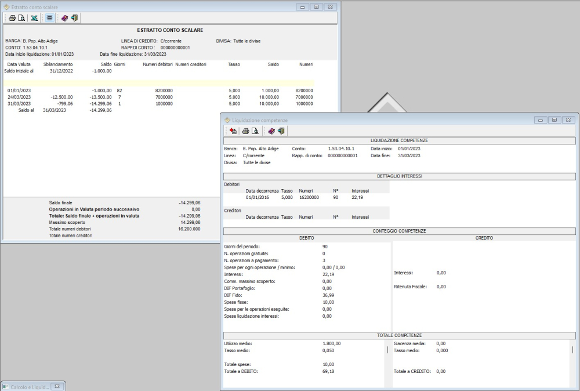Print the Liquidazione competenze report
Image resolution: width=580 pixels, height=391 pixels.
[x=246, y=131]
